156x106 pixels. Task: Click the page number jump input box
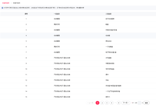click(139, 103)
